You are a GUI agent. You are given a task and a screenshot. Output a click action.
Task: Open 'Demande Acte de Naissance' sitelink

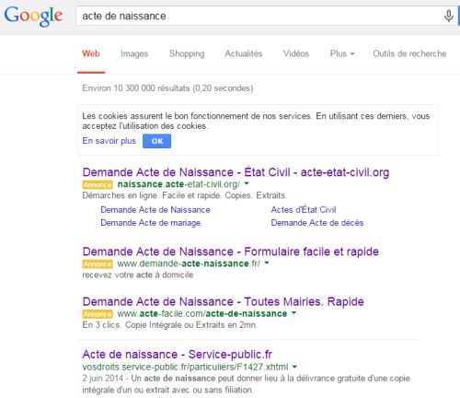pos(155,210)
